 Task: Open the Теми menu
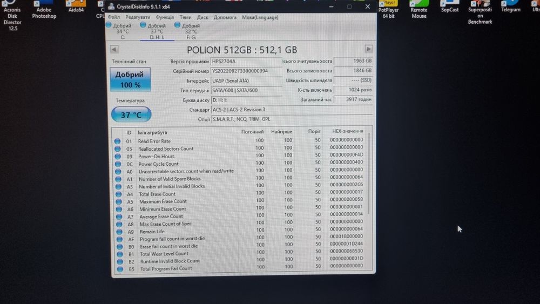pyautogui.click(x=185, y=17)
